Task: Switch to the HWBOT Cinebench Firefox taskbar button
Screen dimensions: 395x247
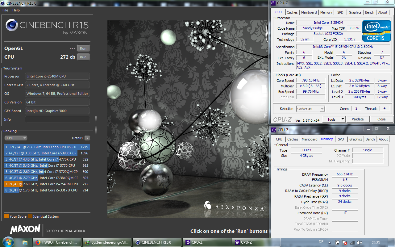Action: pyautogui.click(x=57, y=242)
